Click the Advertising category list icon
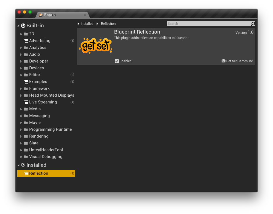 tap(26, 41)
